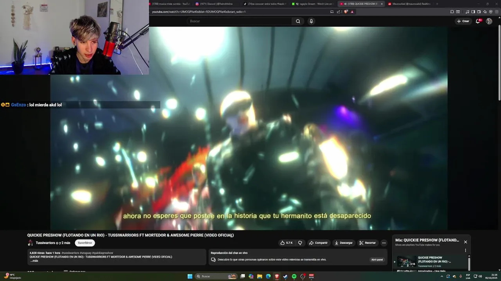Click the ESP LAA language indicator
The height and width of the screenshot is (281, 501).
(468, 276)
